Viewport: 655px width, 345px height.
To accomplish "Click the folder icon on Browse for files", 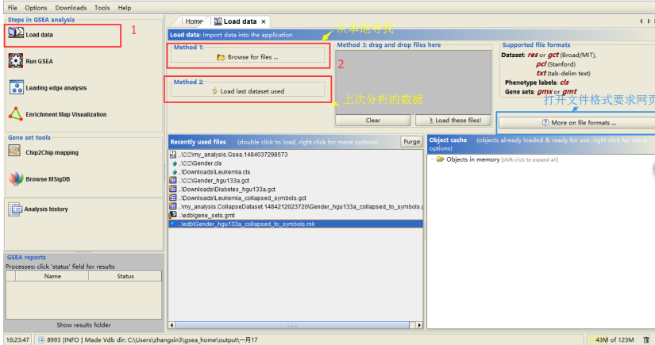I will click(221, 57).
